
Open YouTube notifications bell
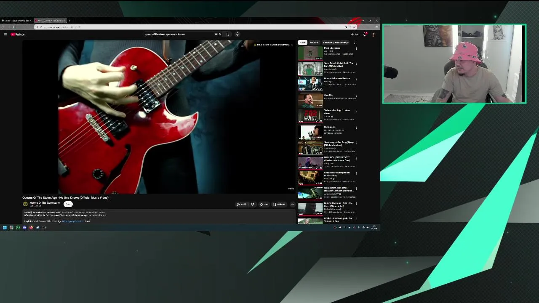(365, 34)
